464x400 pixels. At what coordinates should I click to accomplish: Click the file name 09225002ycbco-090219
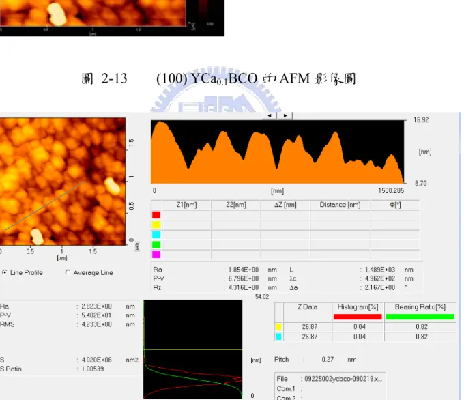click(343, 379)
